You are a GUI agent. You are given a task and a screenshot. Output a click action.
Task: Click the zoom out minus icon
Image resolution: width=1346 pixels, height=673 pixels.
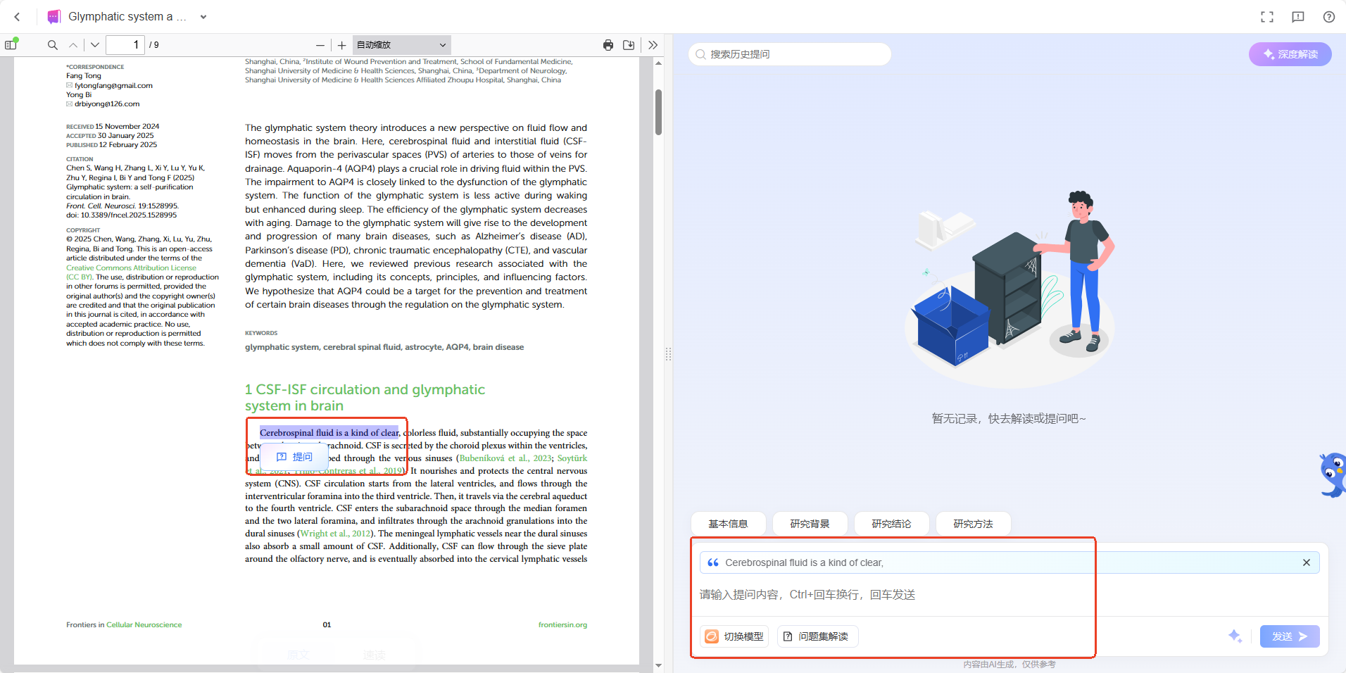(320, 45)
